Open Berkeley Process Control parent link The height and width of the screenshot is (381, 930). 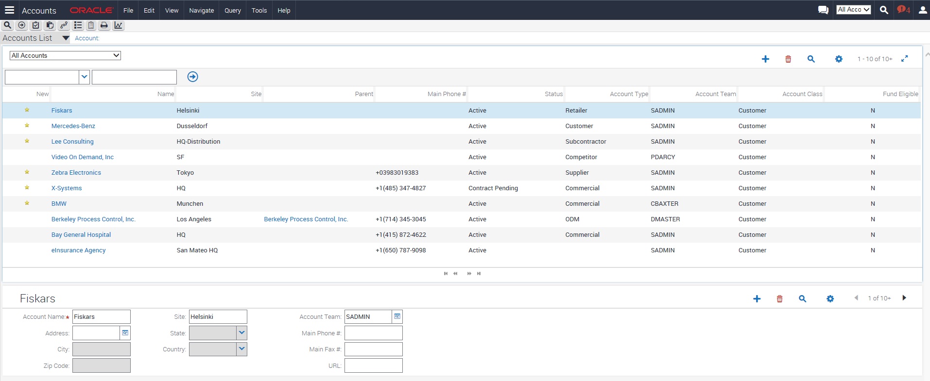tap(306, 219)
